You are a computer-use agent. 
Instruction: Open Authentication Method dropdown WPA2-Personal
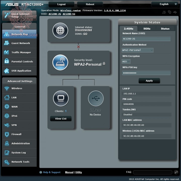(x=138, y=50)
